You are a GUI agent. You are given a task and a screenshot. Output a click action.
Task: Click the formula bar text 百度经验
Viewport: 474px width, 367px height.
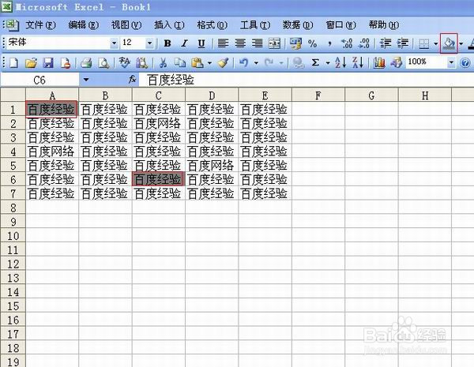coord(171,80)
